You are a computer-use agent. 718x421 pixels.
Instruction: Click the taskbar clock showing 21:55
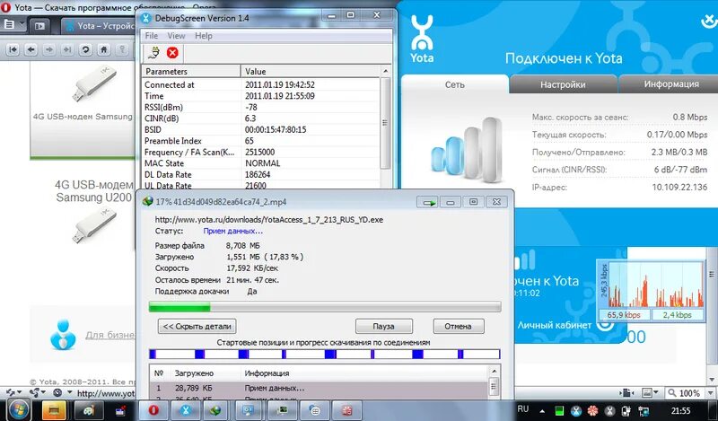click(x=680, y=410)
